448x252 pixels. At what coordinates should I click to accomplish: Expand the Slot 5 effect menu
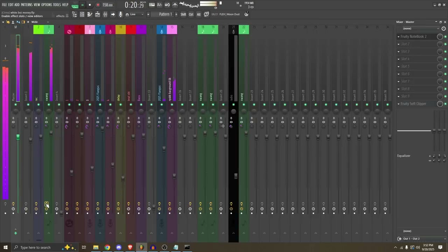(398, 66)
